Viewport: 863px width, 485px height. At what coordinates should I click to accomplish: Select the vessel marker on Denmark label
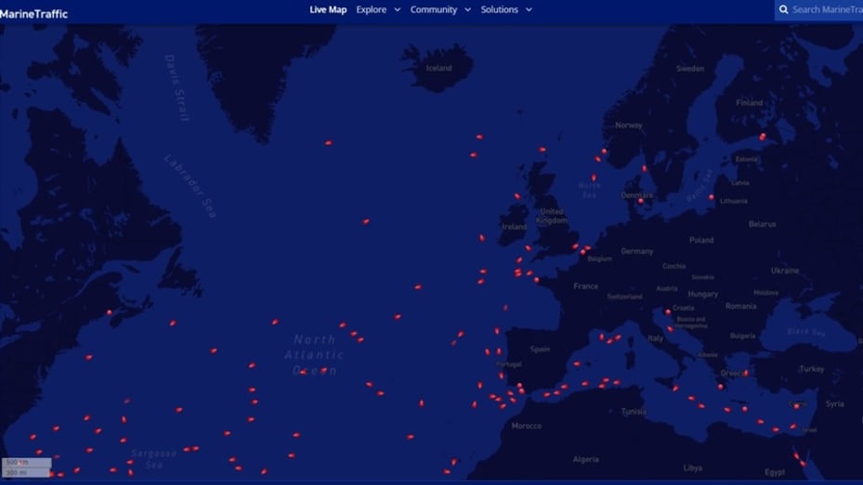[x=640, y=199]
